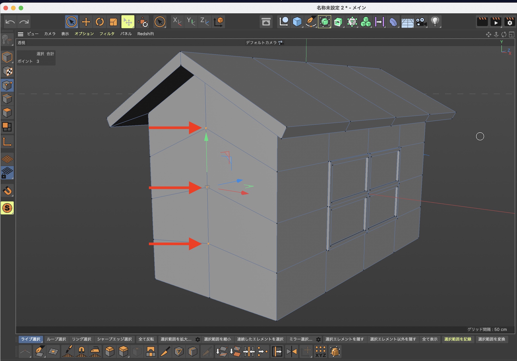Select the Scale tool
This screenshot has width=517, height=361.
pos(113,22)
